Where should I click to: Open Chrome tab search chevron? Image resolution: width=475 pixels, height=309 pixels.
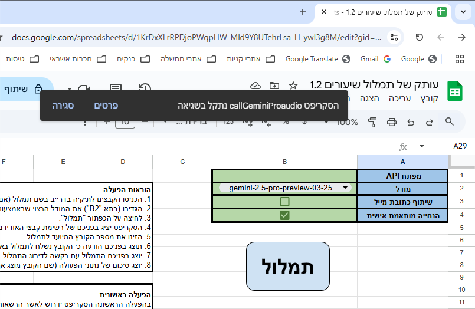tap(463, 12)
